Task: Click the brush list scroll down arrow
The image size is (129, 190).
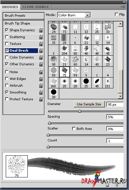Action: 120,96
